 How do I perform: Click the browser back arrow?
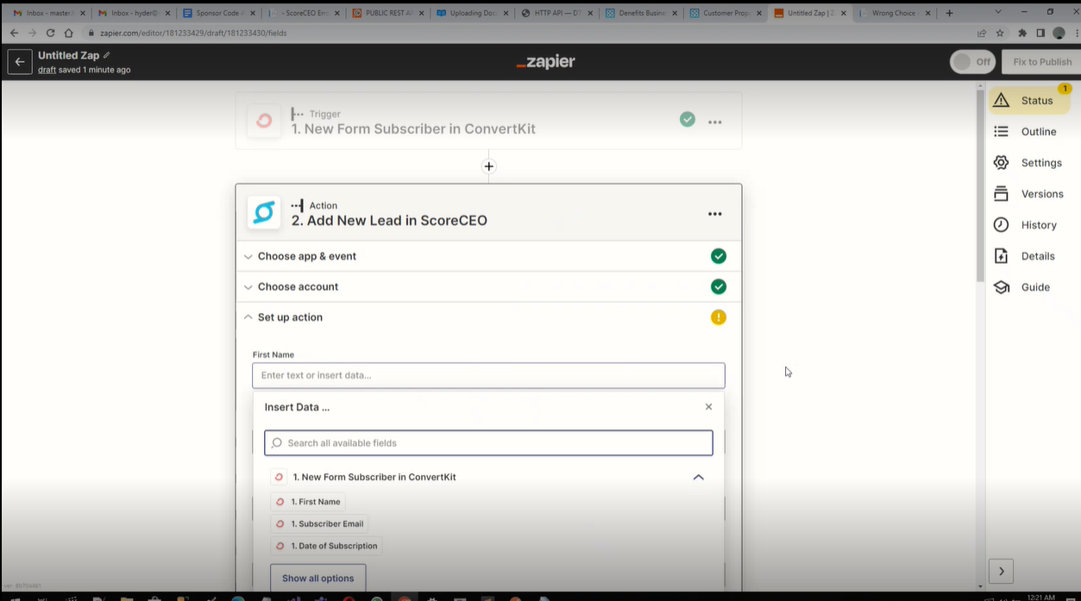pos(14,33)
